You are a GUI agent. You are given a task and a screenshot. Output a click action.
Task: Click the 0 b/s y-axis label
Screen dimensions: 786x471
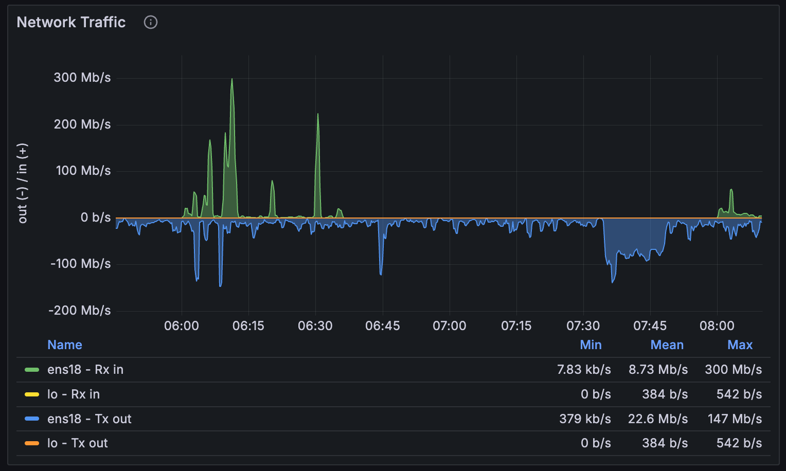click(96, 218)
